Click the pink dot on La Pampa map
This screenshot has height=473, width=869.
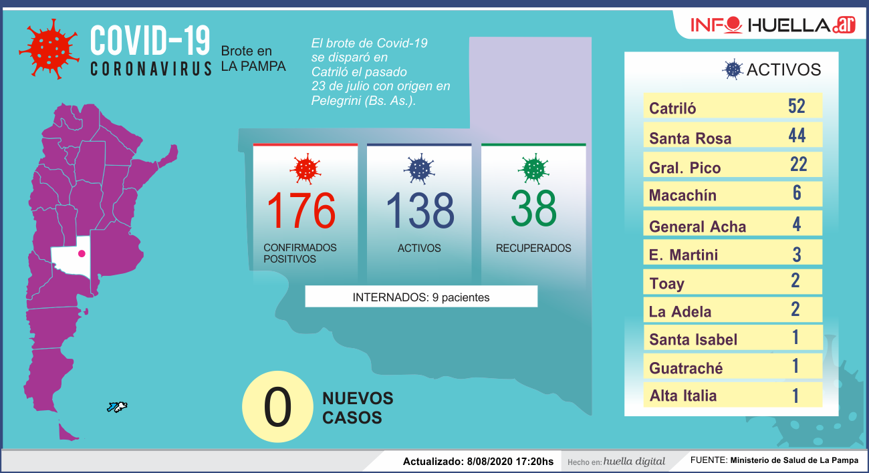[x=82, y=253]
